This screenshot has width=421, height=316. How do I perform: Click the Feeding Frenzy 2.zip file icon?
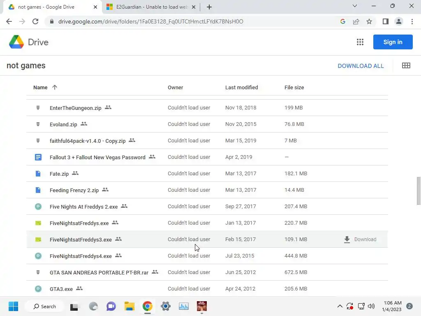[38, 190]
